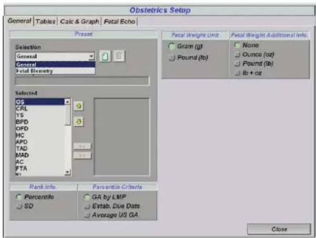316x238 pixels.
Task: Click the Close button
Action: [x=279, y=229]
